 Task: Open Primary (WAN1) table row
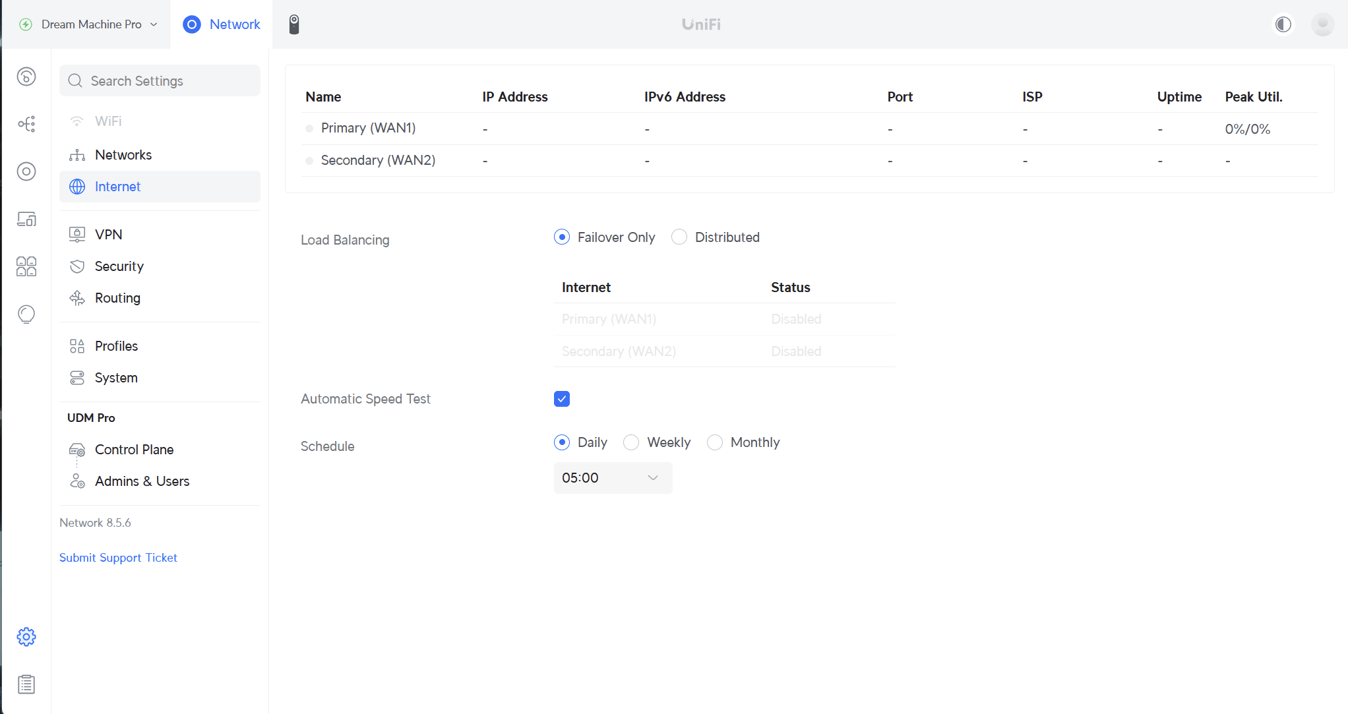click(368, 128)
